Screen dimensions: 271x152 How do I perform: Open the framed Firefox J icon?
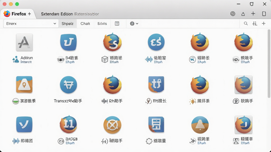click(243, 125)
